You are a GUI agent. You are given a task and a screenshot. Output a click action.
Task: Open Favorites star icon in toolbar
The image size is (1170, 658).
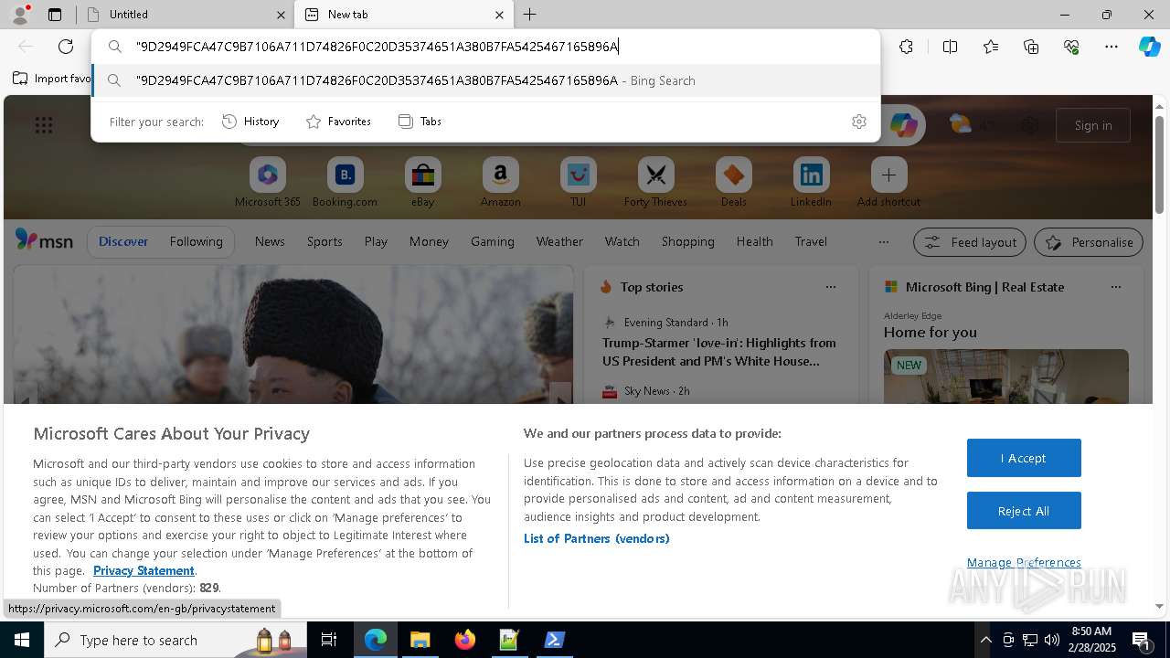pyautogui.click(x=991, y=47)
